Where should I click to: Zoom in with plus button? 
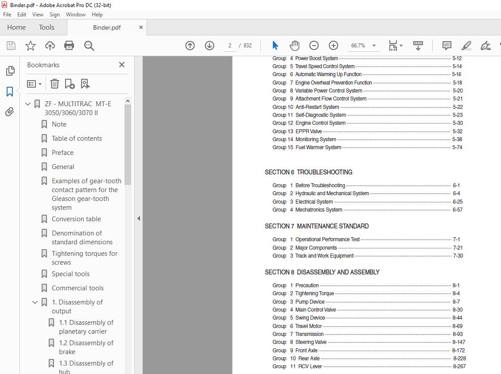pos(334,46)
